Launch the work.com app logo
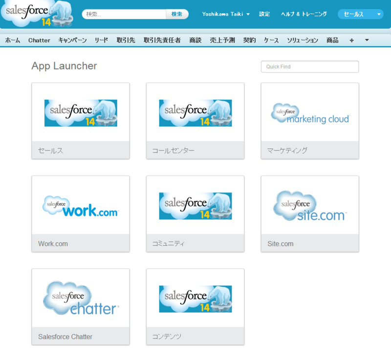This screenshot has width=391, height=359. (x=81, y=206)
